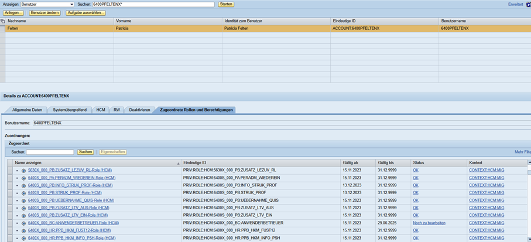Open the 6400S_000_PB:UEBERNAHME_QUIS role link

click(x=69, y=200)
